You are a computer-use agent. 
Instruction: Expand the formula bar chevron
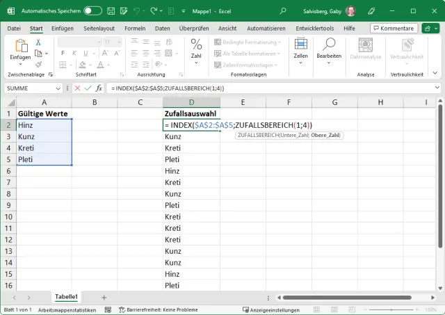point(436,88)
